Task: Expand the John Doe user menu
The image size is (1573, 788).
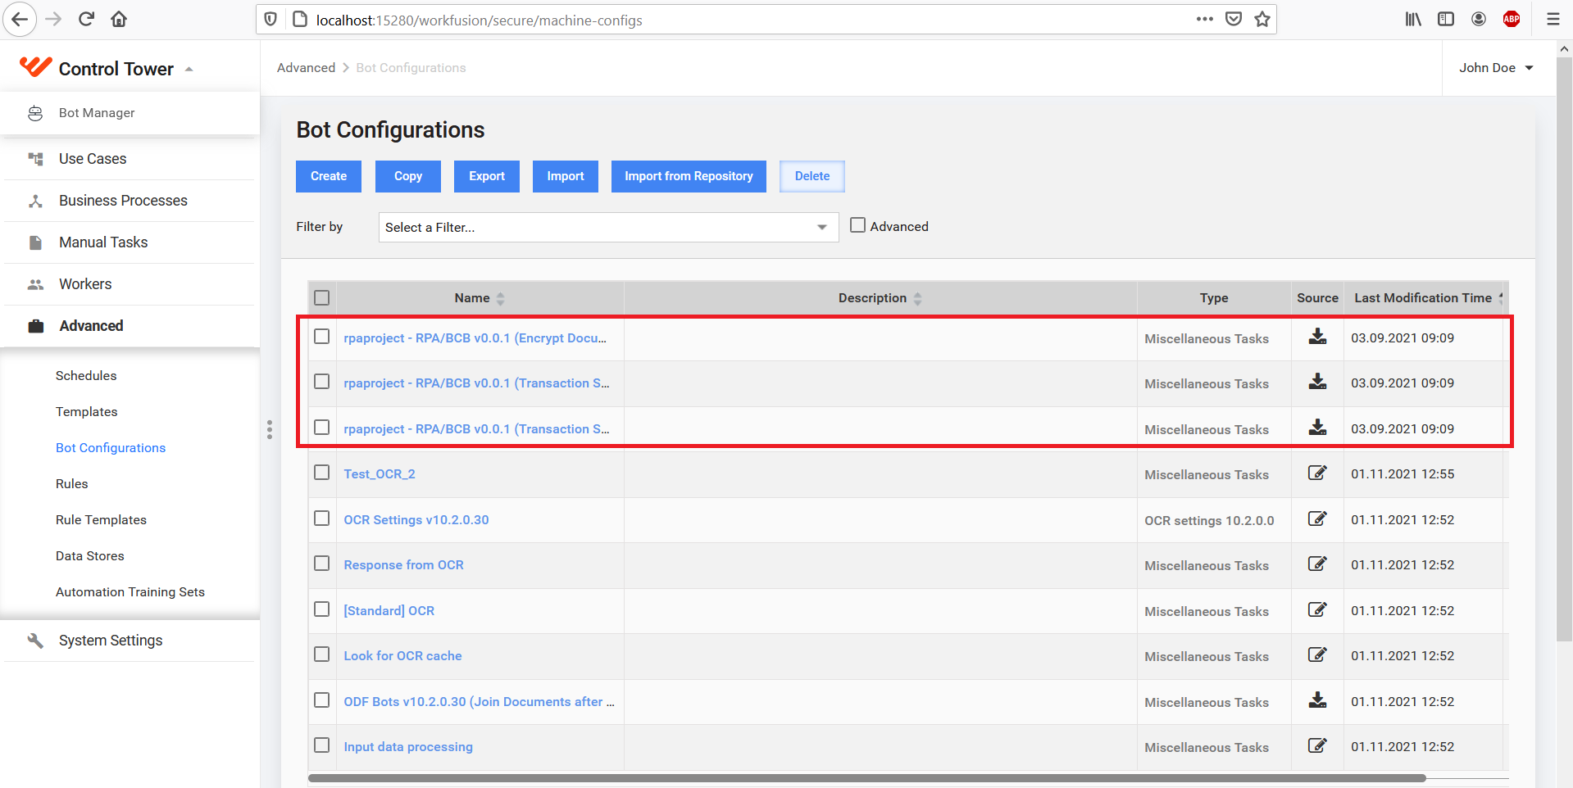Action: click(1496, 68)
